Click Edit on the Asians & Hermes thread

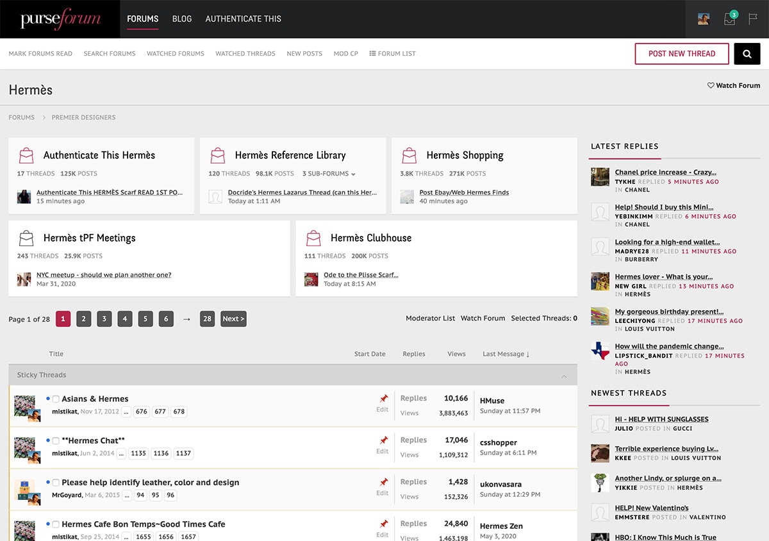383,410
